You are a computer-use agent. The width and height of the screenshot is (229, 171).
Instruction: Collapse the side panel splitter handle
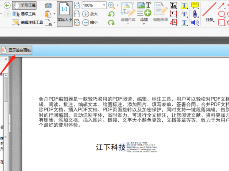[10, 123]
